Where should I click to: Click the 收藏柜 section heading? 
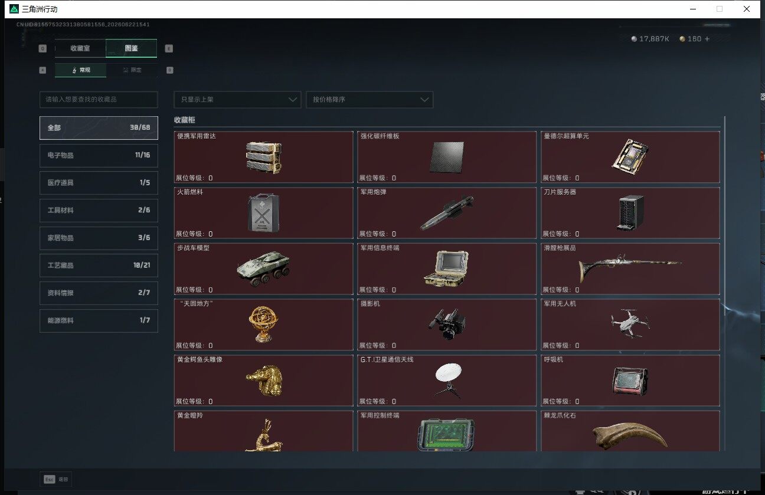coord(185,120)
